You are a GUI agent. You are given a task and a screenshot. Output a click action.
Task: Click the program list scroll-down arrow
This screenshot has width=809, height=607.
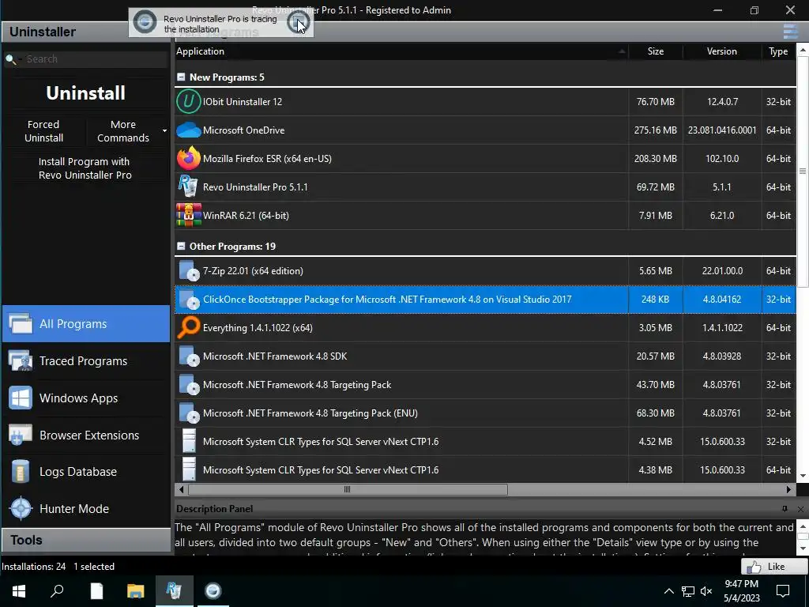803,476
